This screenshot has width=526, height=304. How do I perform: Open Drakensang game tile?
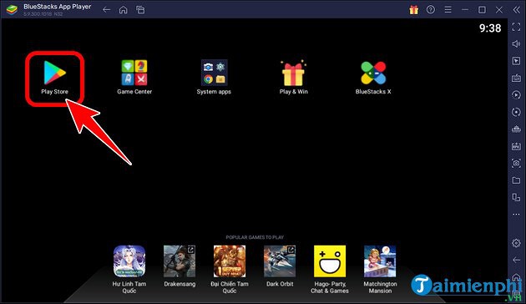pos(180,266)
